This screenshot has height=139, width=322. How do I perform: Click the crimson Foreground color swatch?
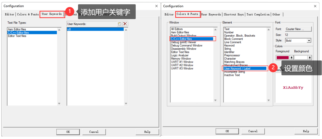coord(282,58)
